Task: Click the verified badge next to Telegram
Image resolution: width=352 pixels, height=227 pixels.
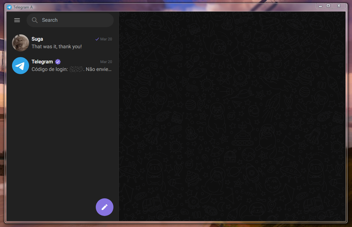Action: point(58,61)
